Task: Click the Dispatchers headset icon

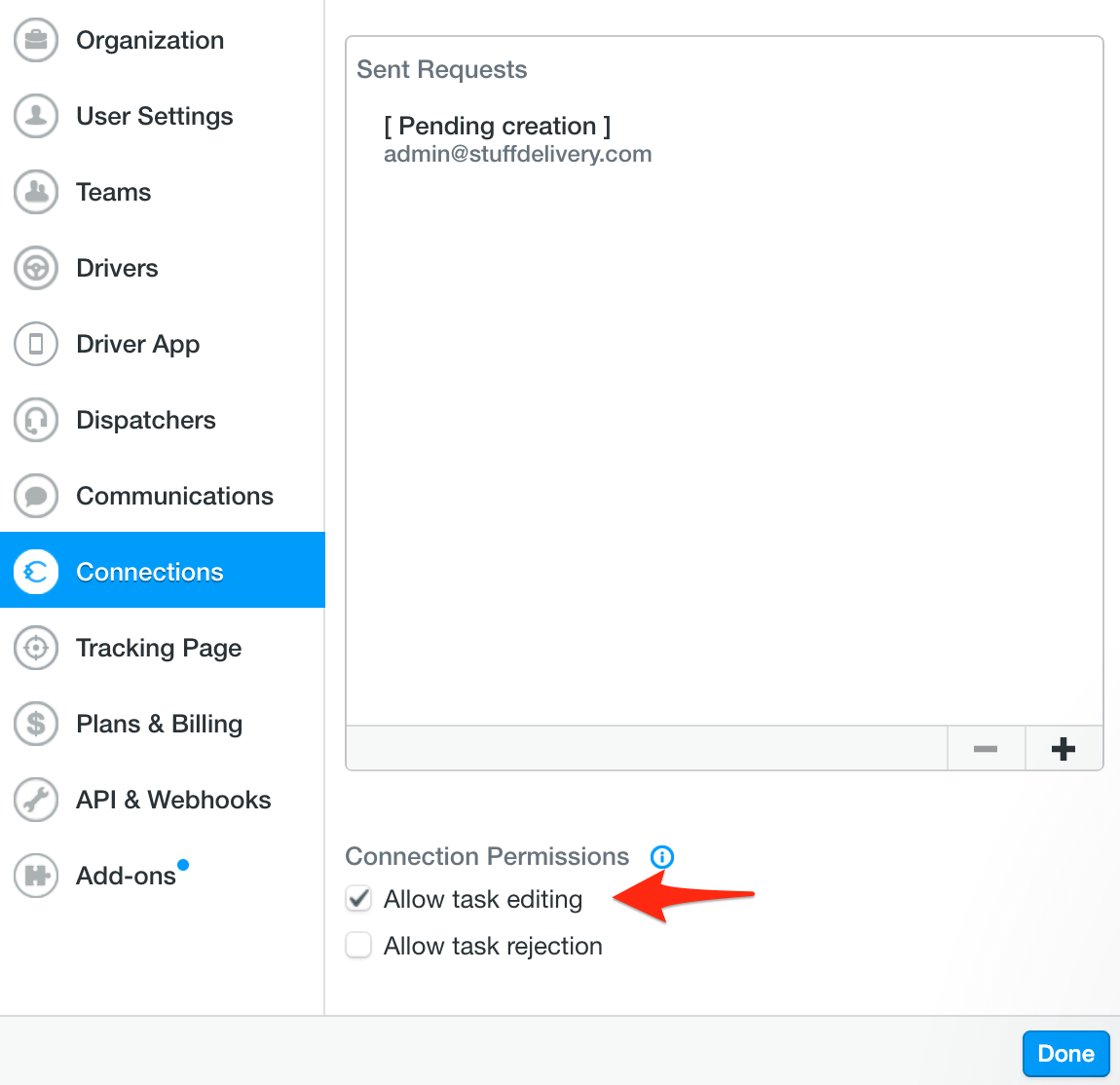Action: pos(36,419)
